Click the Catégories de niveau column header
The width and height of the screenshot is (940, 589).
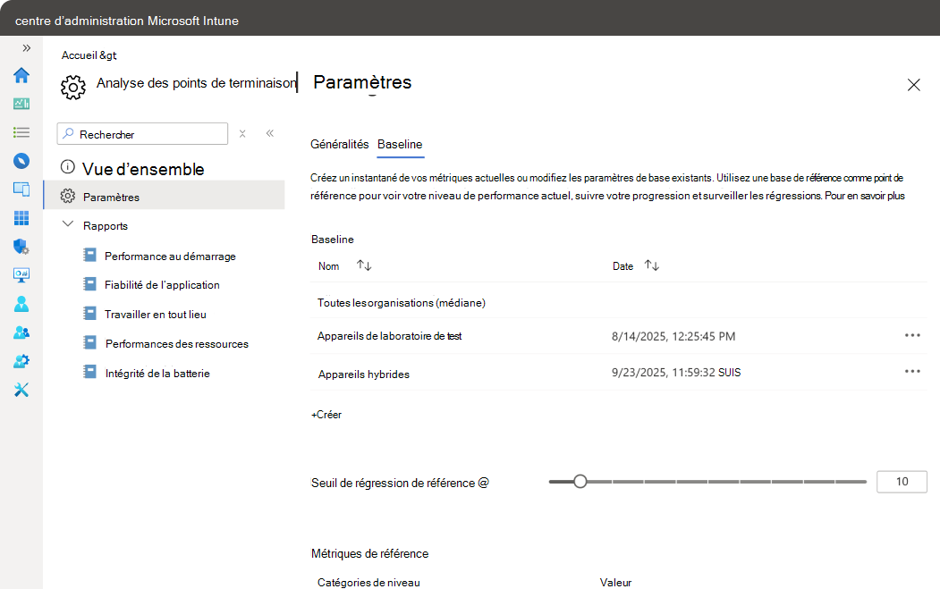click(368, 583)
